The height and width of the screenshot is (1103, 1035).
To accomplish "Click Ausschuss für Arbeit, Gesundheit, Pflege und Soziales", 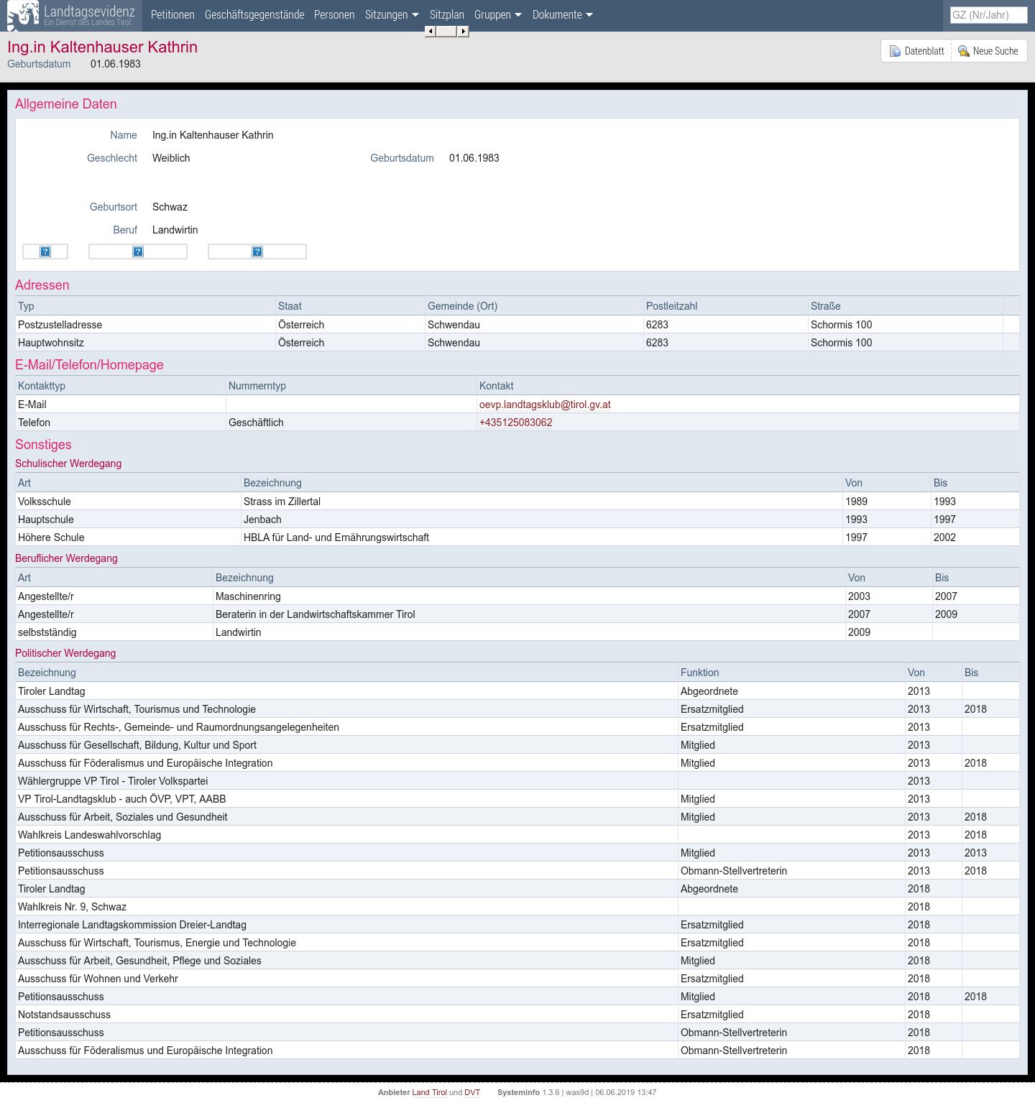I will (139, 961).
